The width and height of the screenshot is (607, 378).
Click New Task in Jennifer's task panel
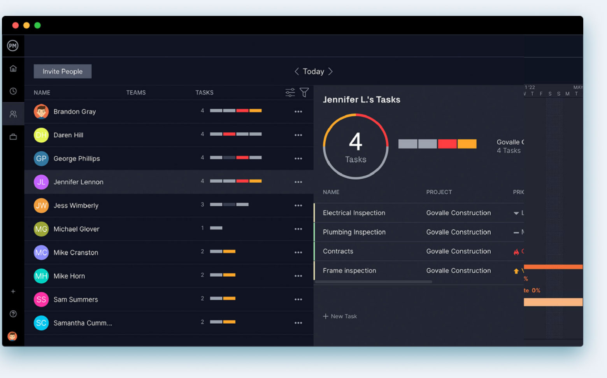(x=340, y=316)
